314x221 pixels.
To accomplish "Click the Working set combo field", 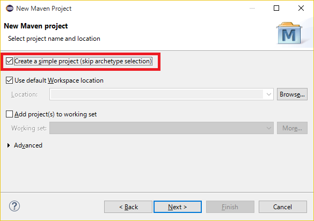I will click(162, 128).
